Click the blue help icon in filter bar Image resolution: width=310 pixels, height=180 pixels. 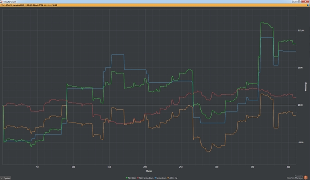pos(308,5)
